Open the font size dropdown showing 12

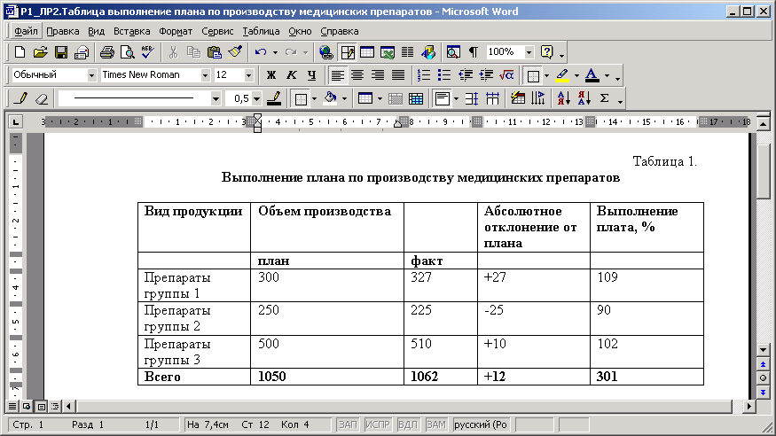[248, 75]
